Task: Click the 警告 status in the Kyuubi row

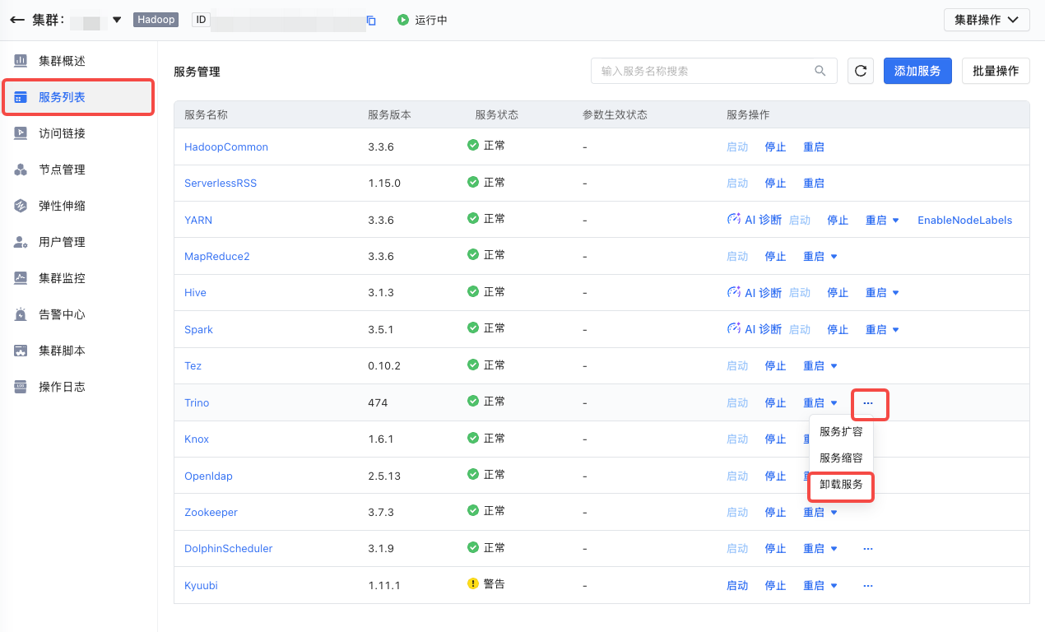Action: (x=486, y=583)
